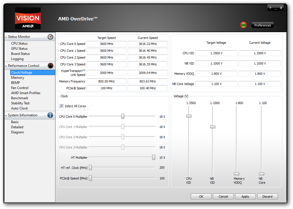
Task: Click the Cancel button
Action: (x=223, y=196)
